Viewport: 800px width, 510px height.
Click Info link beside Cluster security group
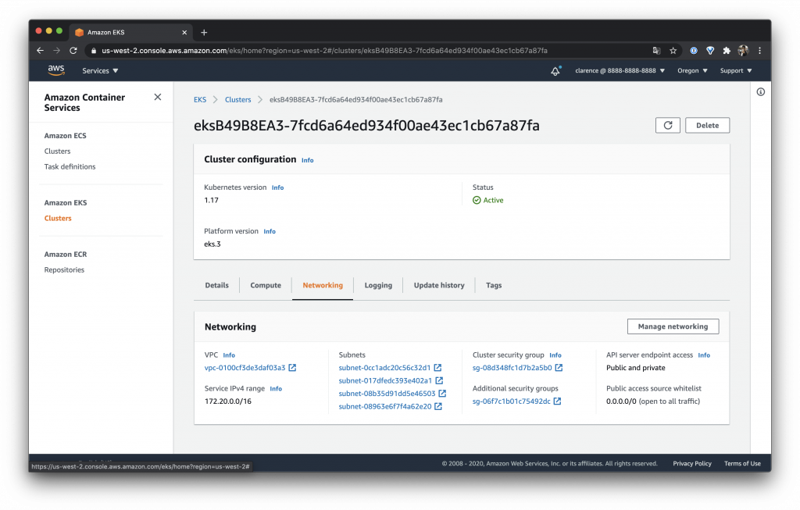tap(555, 355)
